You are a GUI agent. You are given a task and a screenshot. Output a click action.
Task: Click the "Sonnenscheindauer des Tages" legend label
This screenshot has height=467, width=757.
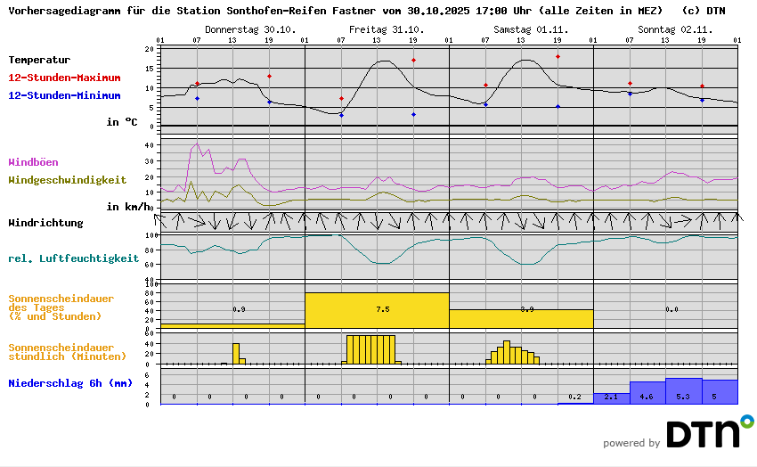[x=61, y=307]
